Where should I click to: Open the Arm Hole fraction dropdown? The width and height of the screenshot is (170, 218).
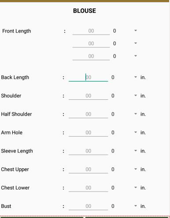124,132
